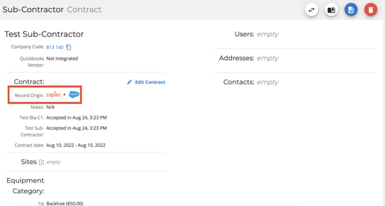385x206 pixels.
Task: Click the Equipment Category heading
Action: tap(25, 186)
